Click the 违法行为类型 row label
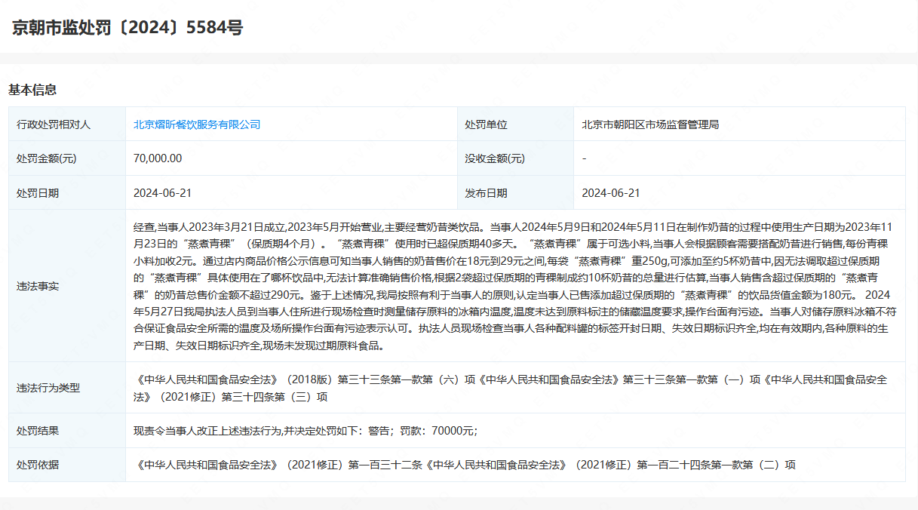918x510 pixels. click(x=48, y=388)
